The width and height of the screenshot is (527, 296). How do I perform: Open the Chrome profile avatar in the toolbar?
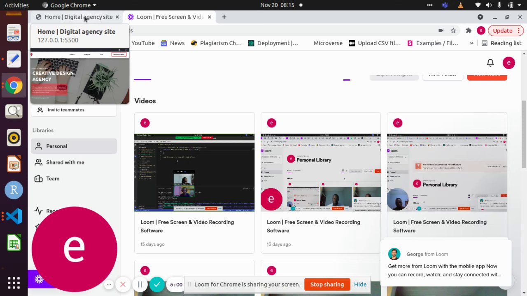[x=481, y=30]
